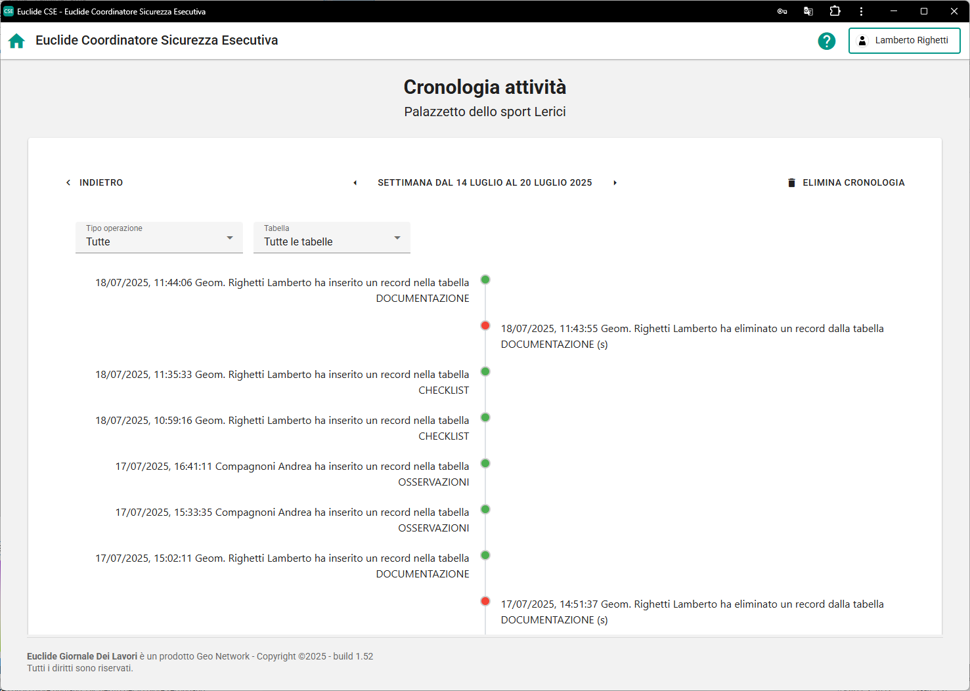970x691 pixels.
Task: Open the three-dot app menu
Action: coord(861,11)
